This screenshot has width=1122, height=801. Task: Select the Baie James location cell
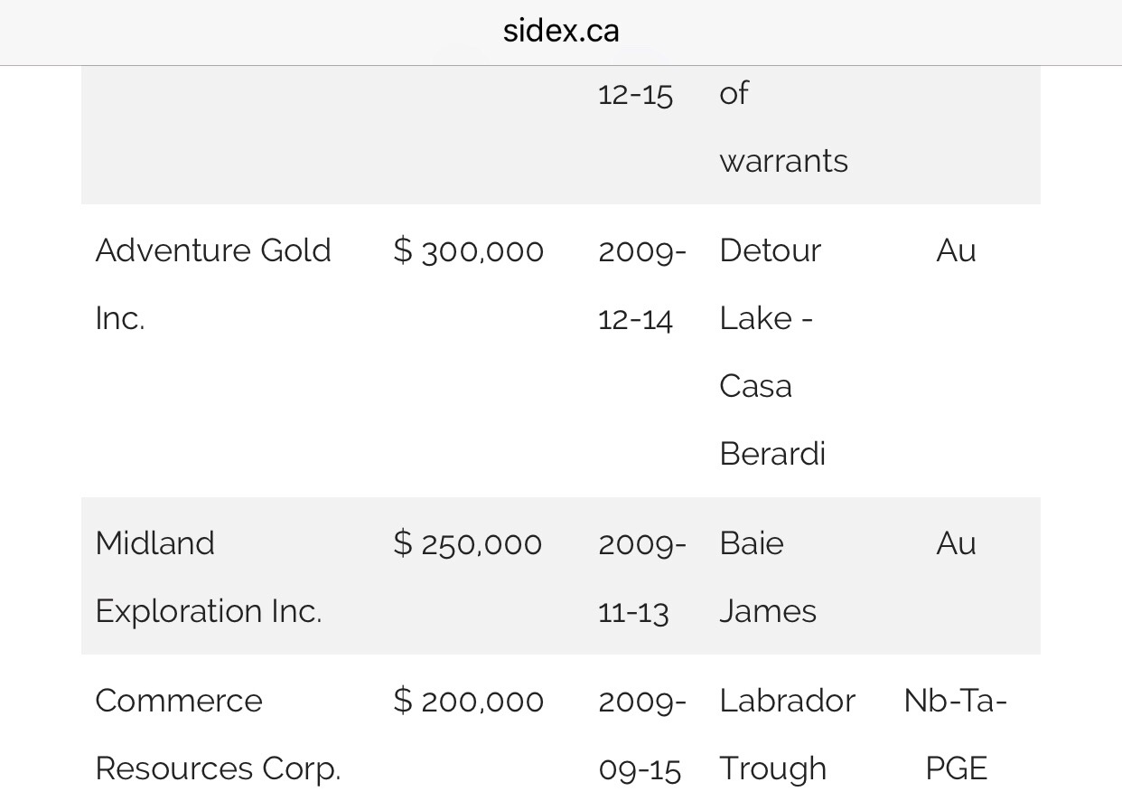coord(767,577)
